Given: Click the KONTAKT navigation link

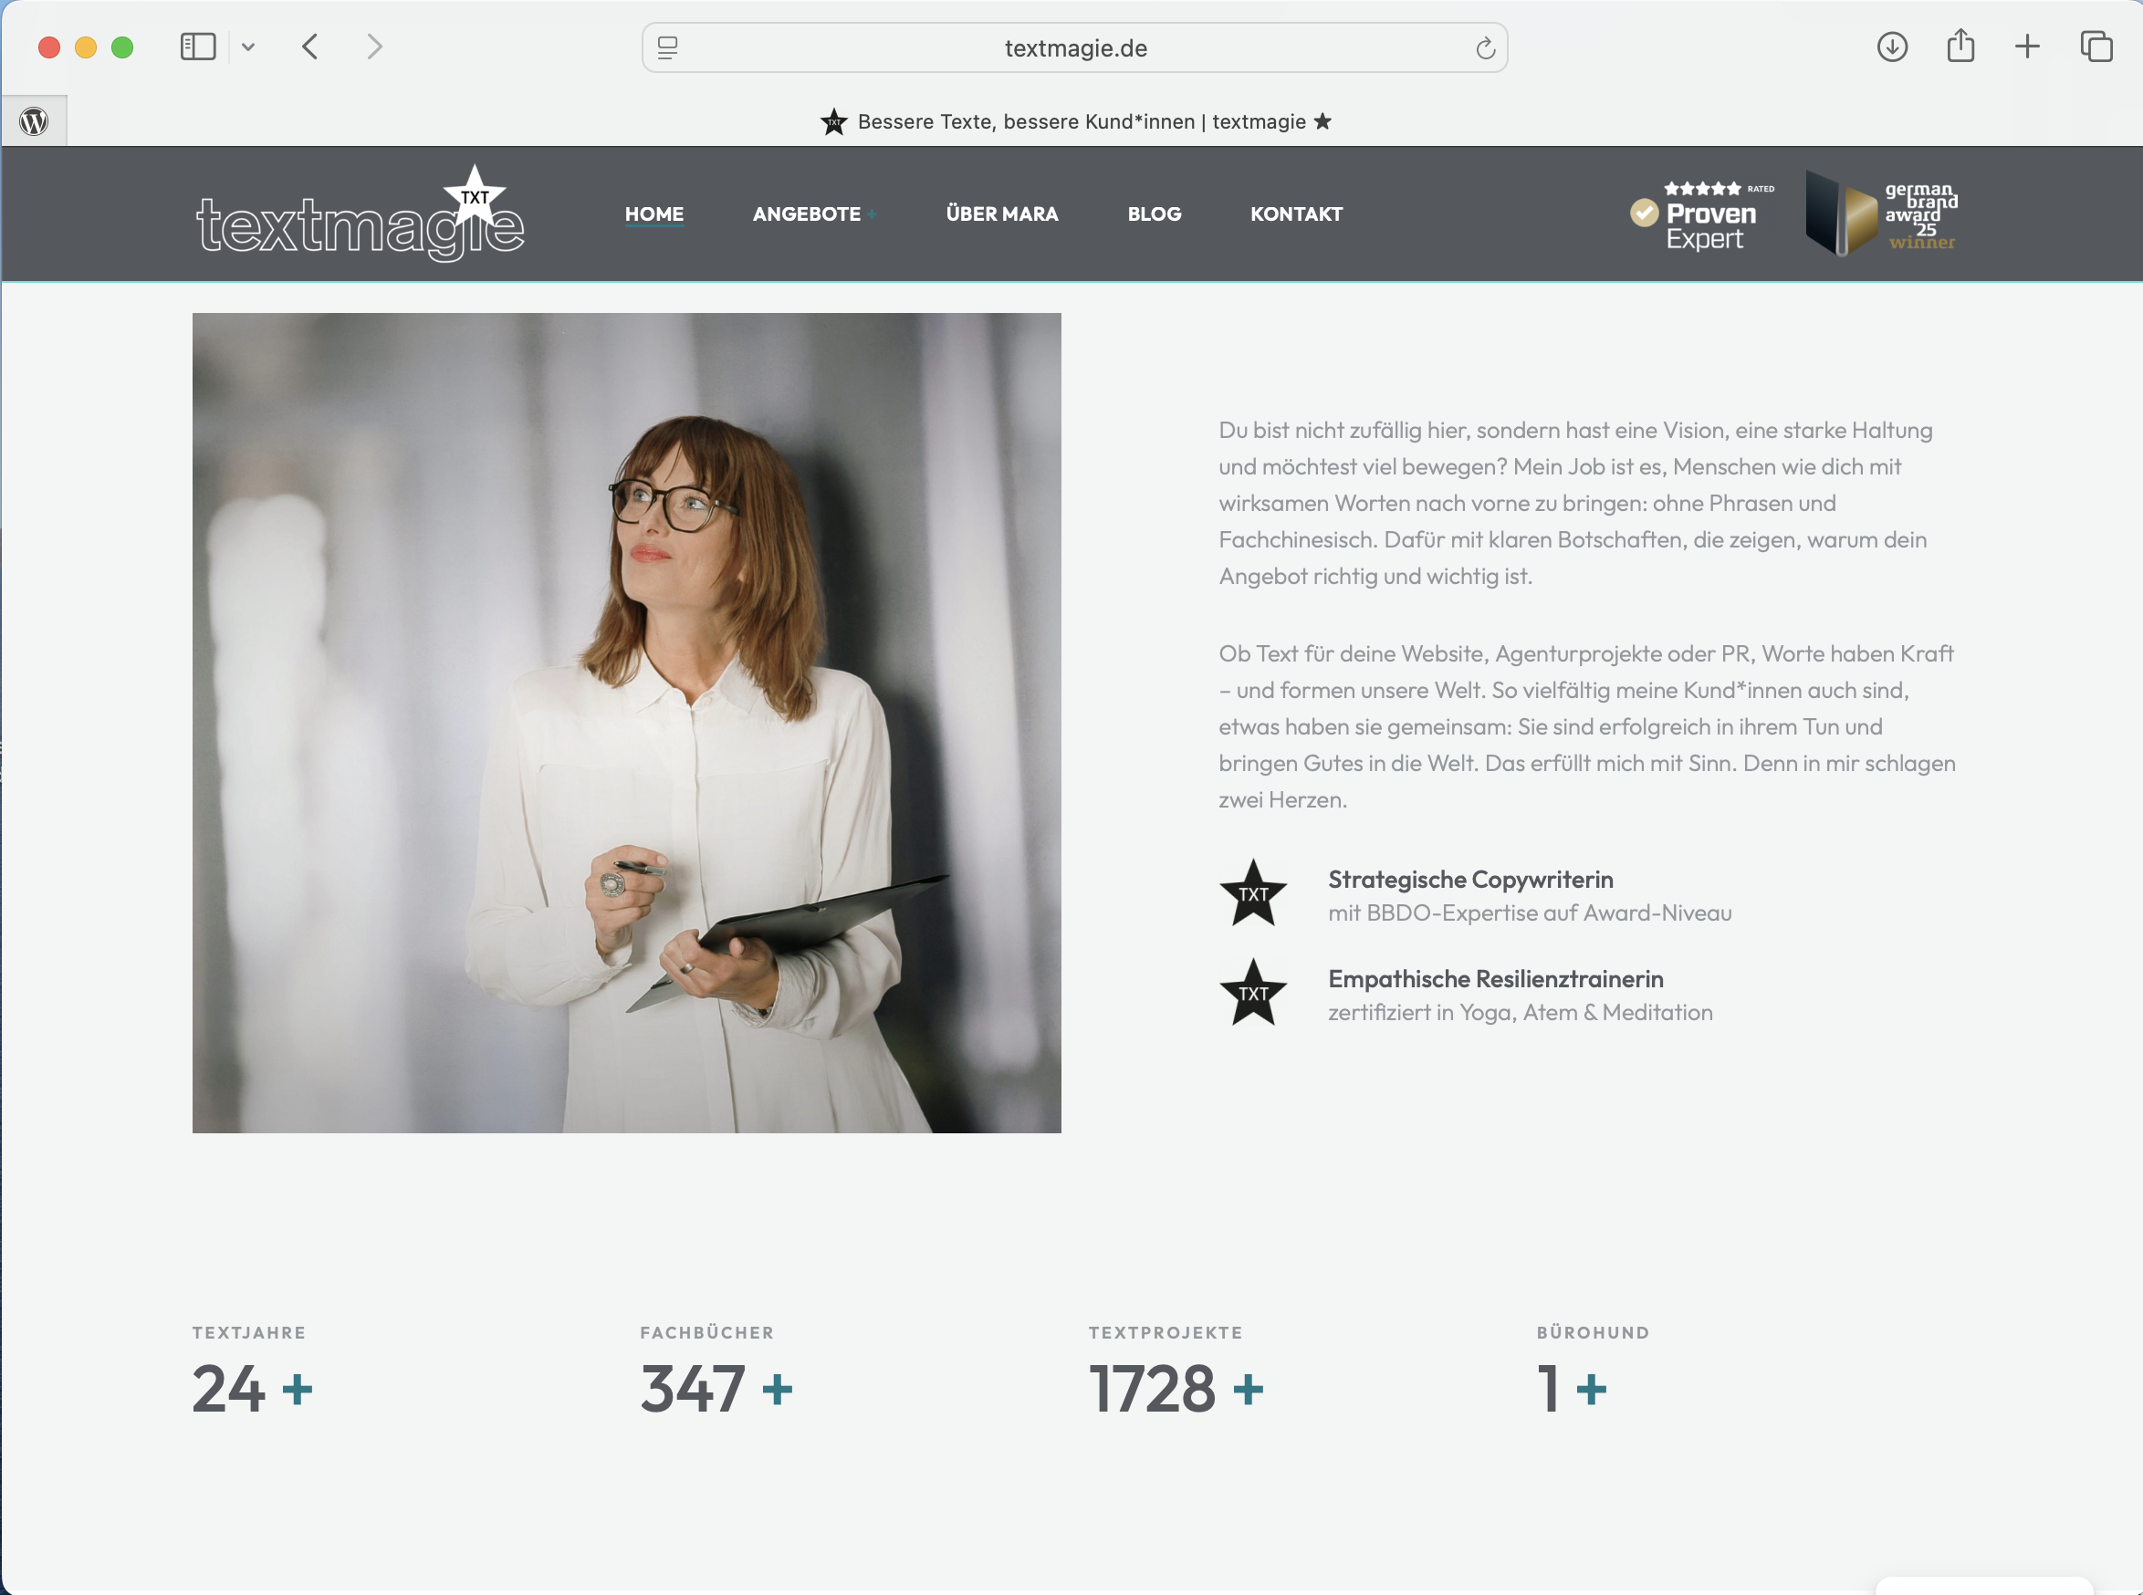Looking at the screenshot, I should (x=1296, y=214).
